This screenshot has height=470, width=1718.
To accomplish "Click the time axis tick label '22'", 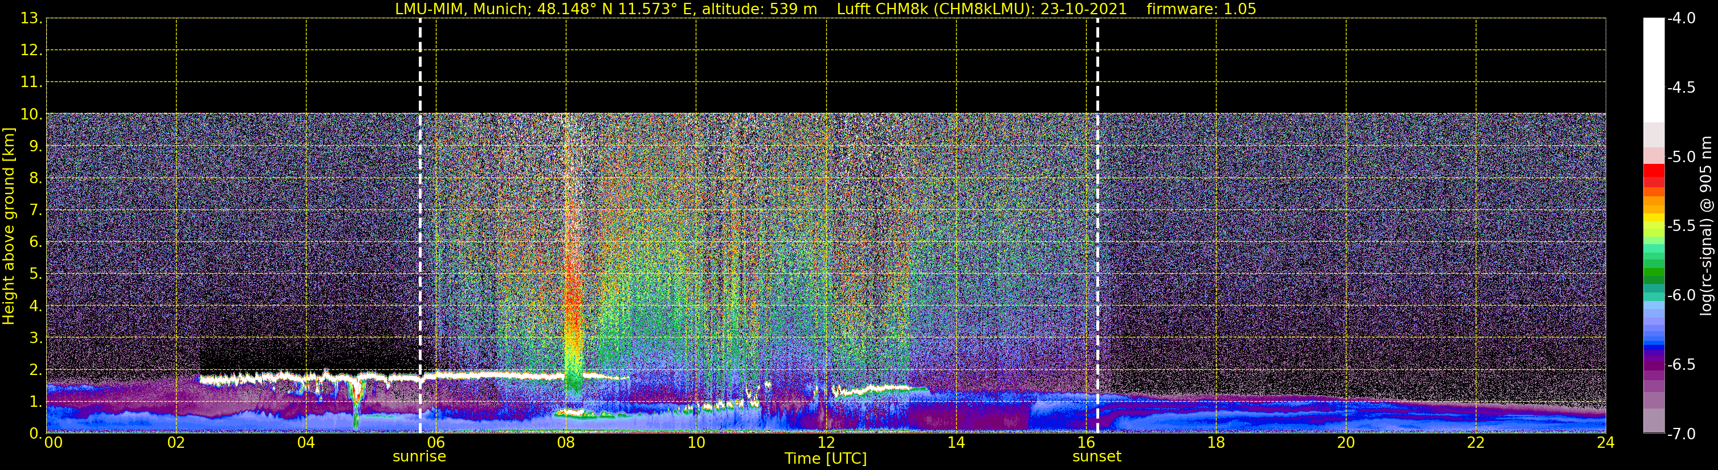I will point(1476,443).
